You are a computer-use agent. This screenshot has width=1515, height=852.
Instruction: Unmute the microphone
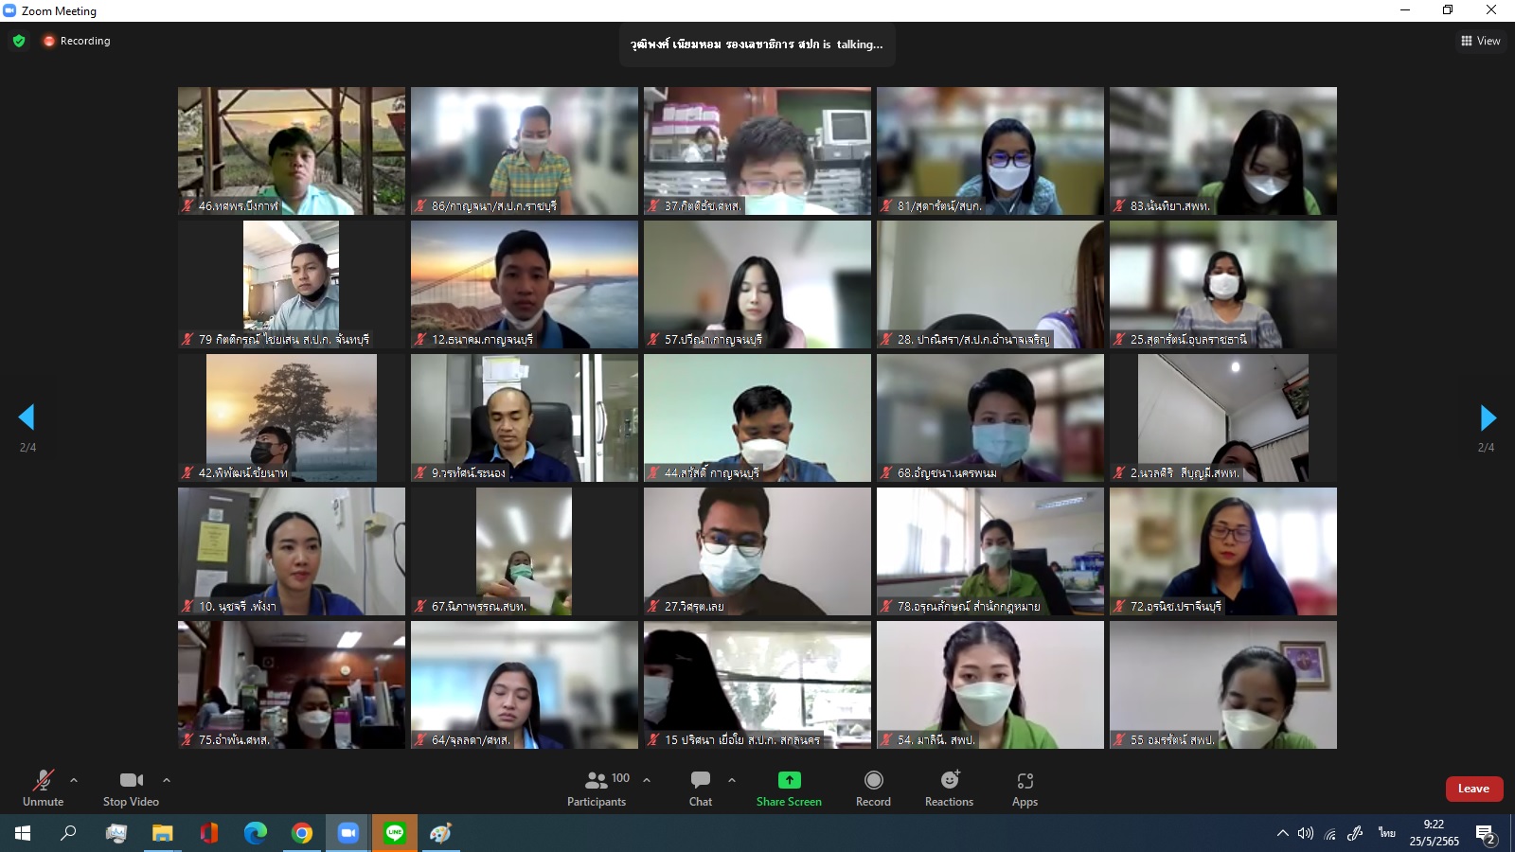43,788
